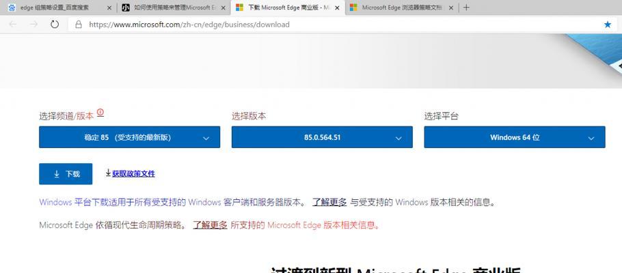
Task: Click the text 'Microsoft Edge 依循现代生命周期策略。'
Action: [113, 225]
